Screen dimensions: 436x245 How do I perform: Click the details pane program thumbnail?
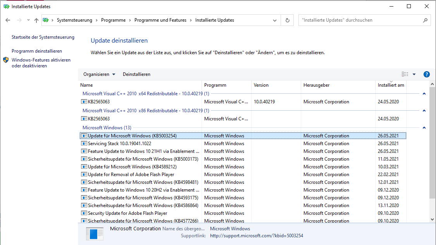(x=95, y=234)
